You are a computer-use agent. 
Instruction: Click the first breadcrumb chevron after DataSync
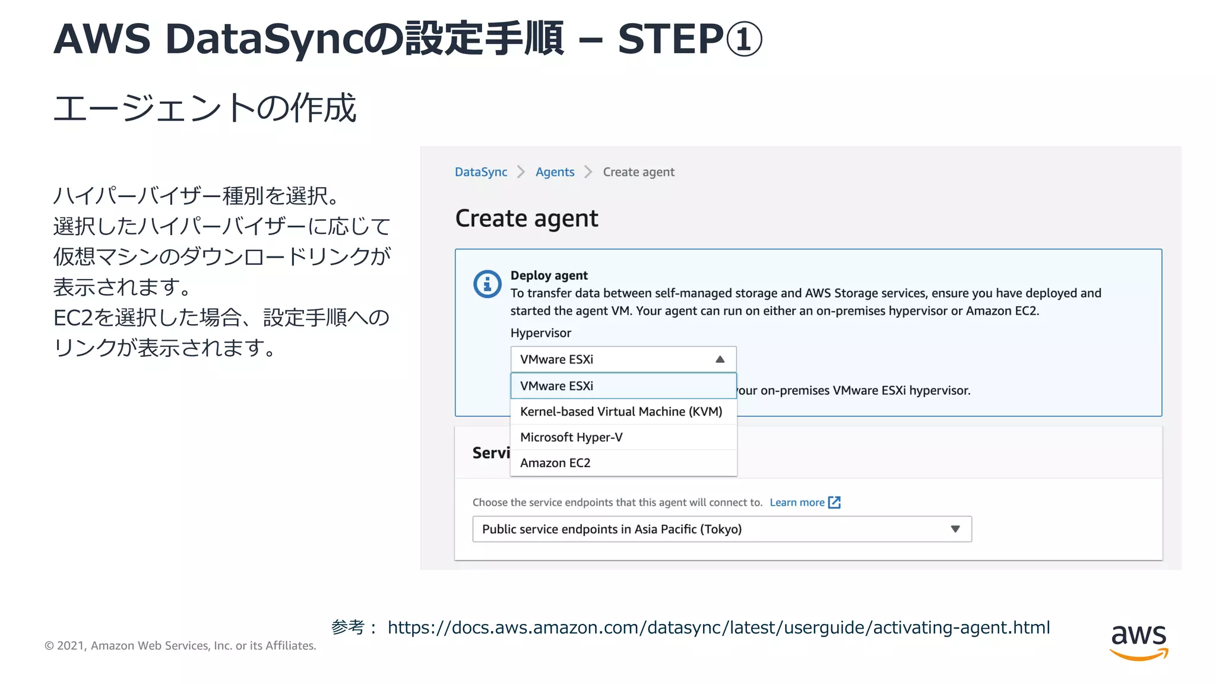click(521, 172)
